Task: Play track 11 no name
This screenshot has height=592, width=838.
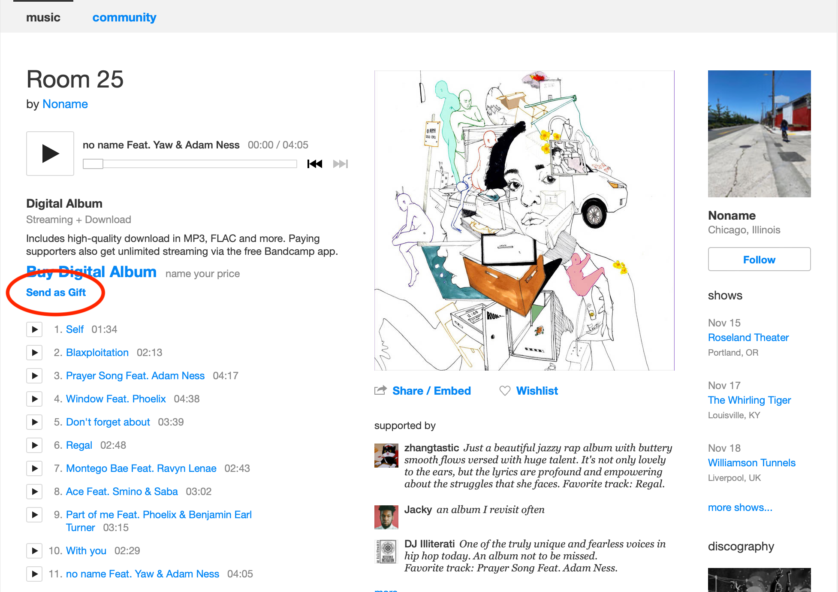Action: click(35, 574)
